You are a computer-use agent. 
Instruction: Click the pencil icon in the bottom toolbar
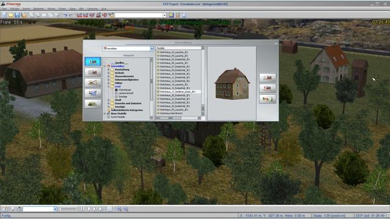pos(5,209)
